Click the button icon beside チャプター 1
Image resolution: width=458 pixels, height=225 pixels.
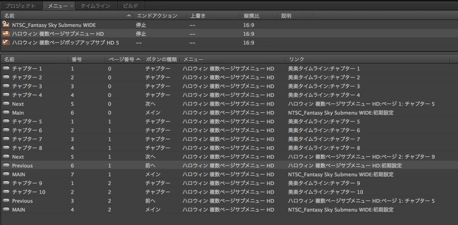[6, 68]
